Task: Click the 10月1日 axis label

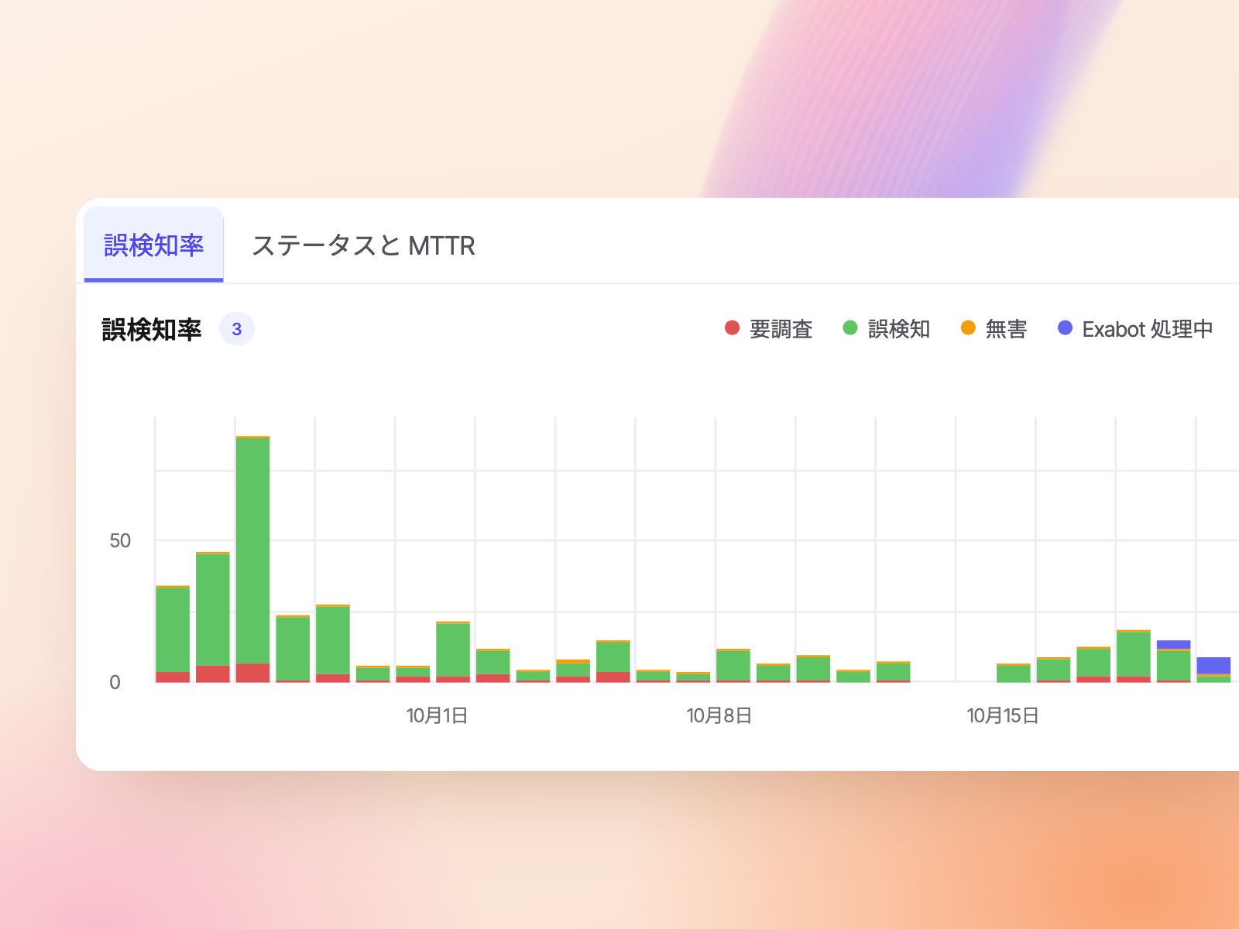Action: pos(437,715)
